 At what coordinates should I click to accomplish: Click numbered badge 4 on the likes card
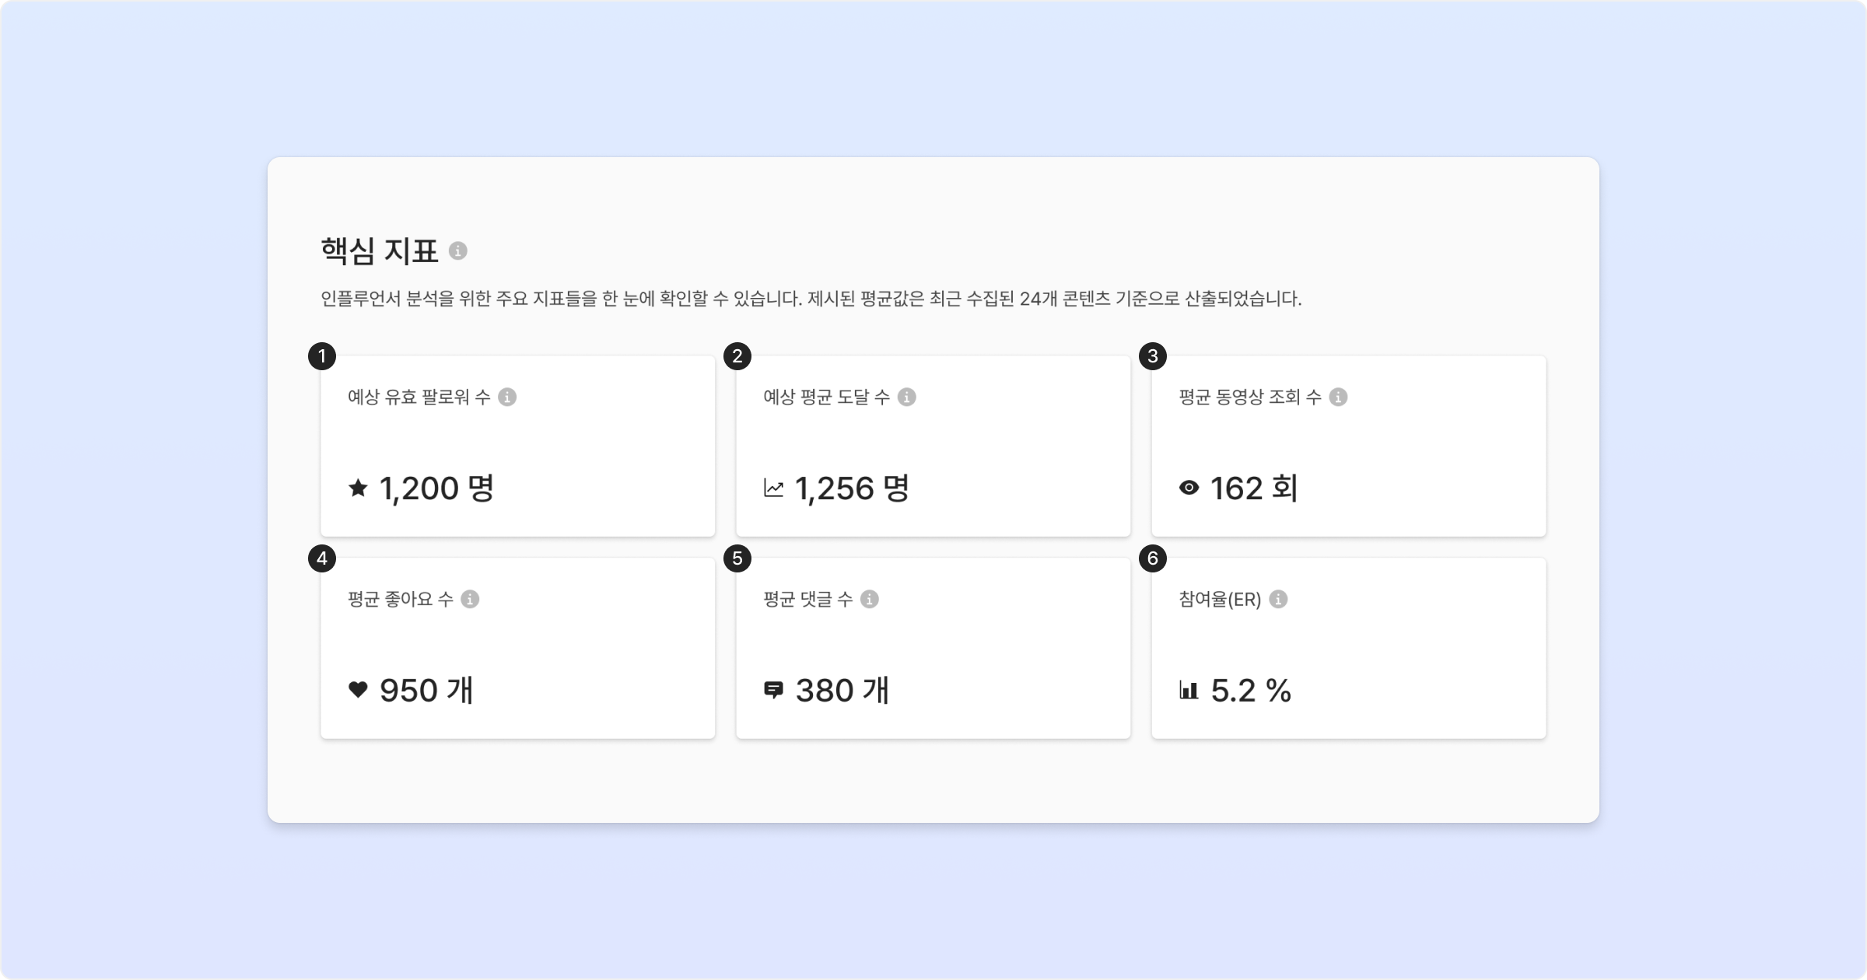pos(322,558)
